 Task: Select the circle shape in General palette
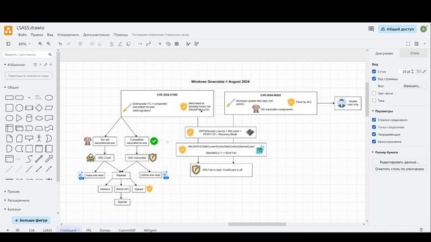tap(19, 108)
